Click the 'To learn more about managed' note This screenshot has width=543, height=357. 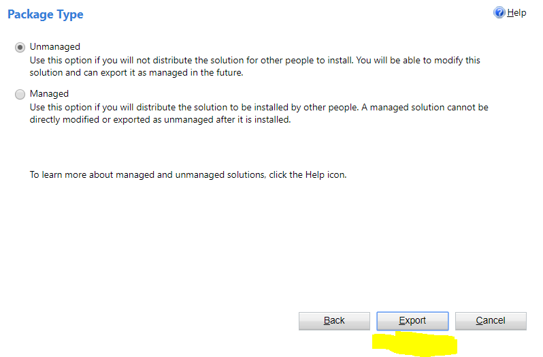188,174
